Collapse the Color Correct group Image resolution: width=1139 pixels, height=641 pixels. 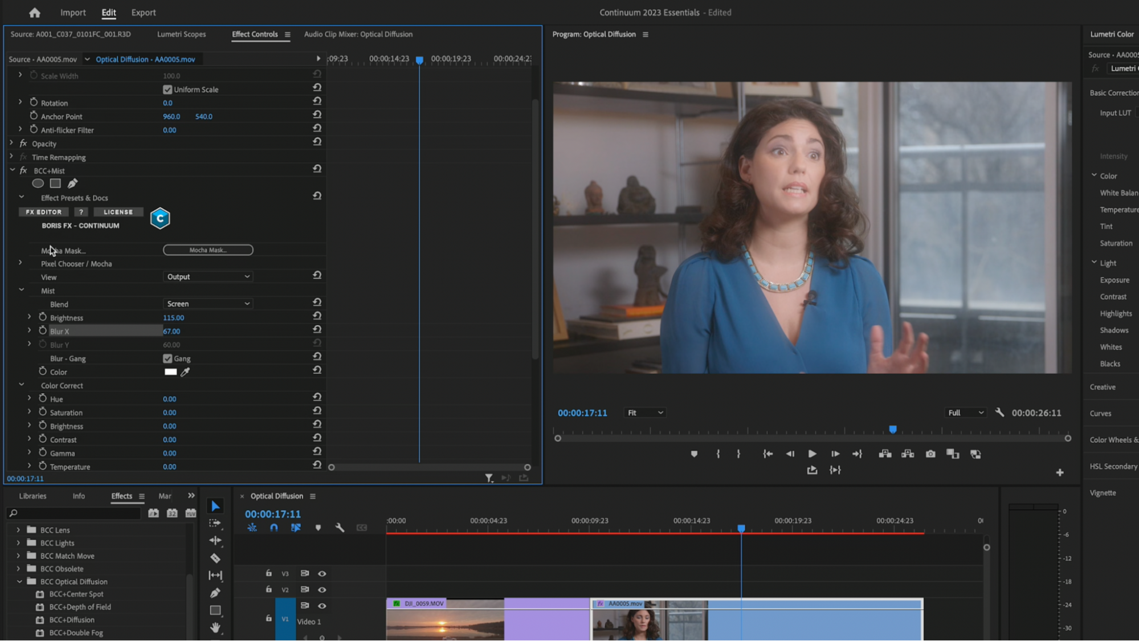click(22, 385)
